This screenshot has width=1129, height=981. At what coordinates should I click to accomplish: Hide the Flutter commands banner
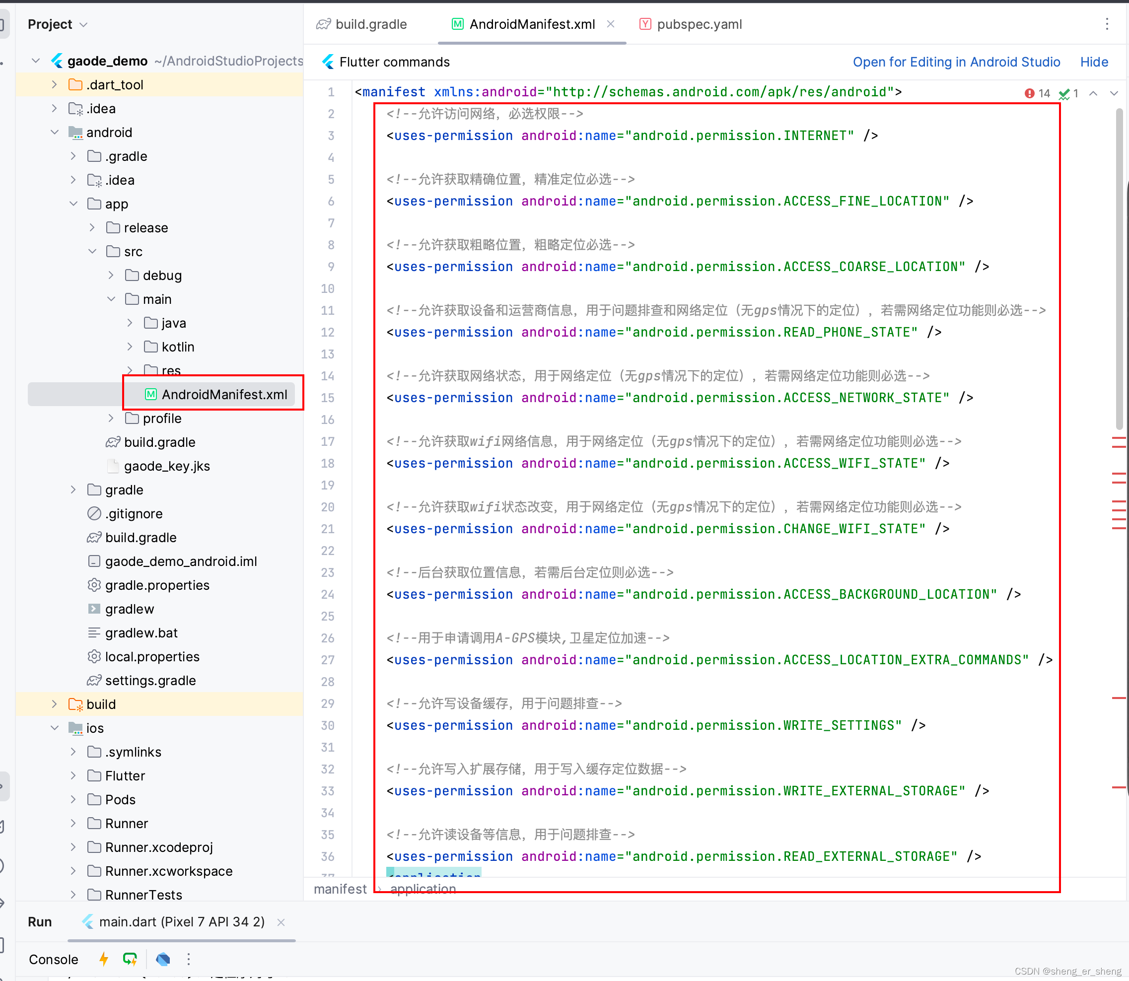(1094, 62)
